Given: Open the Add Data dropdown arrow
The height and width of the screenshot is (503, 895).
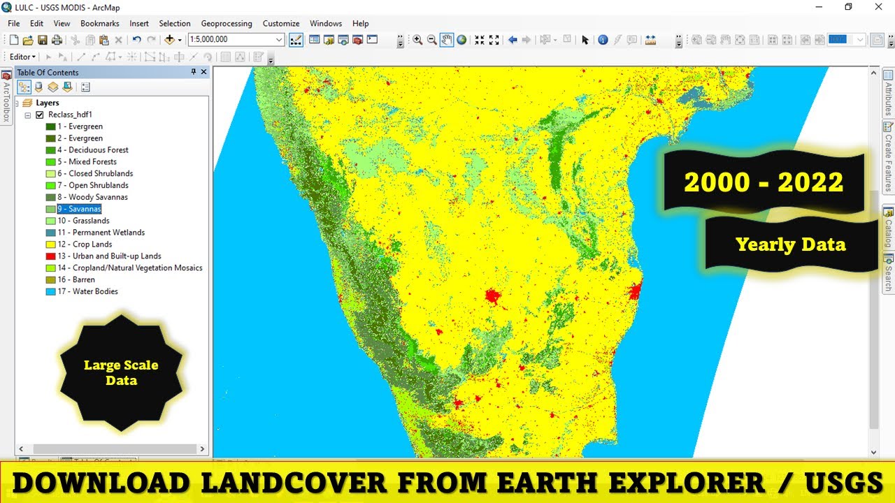Looking at the screenshot, I should coord(180,41).
